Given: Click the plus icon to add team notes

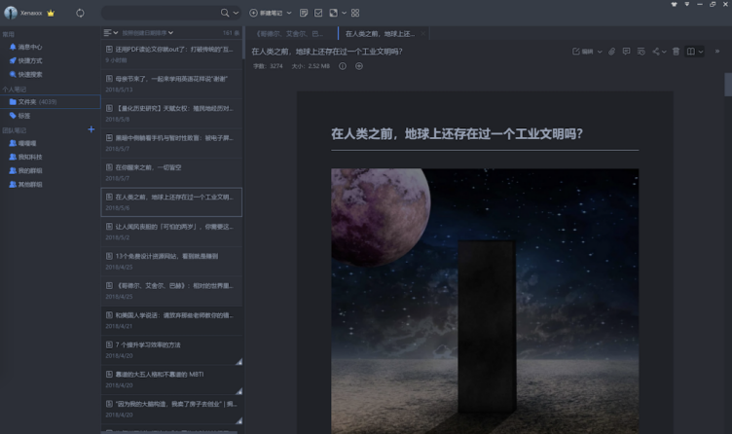Looking at the screenshot, I should tap(91, 128).
